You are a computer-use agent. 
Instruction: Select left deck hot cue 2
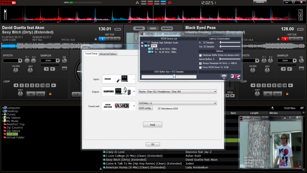110,39
